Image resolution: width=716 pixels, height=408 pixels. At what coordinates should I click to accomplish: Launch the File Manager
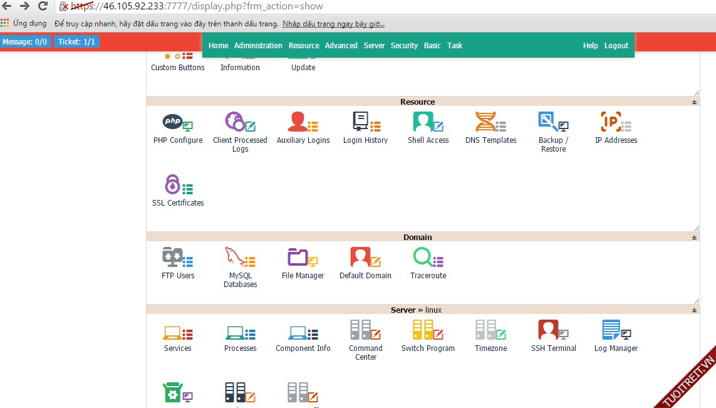point(303,258)
